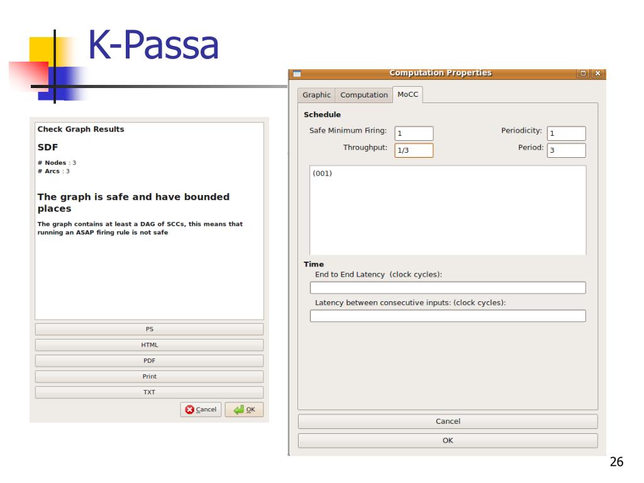The height and width of the screenshot is (483, 644).
Task: Export check results as TXT
Action: tap(150, 392)
